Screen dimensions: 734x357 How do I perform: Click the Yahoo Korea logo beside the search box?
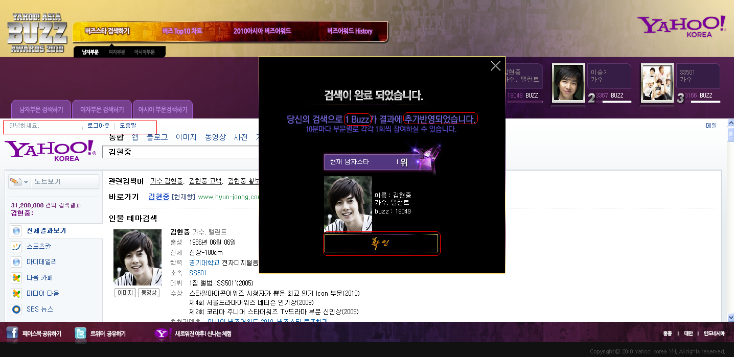(50, 151)
